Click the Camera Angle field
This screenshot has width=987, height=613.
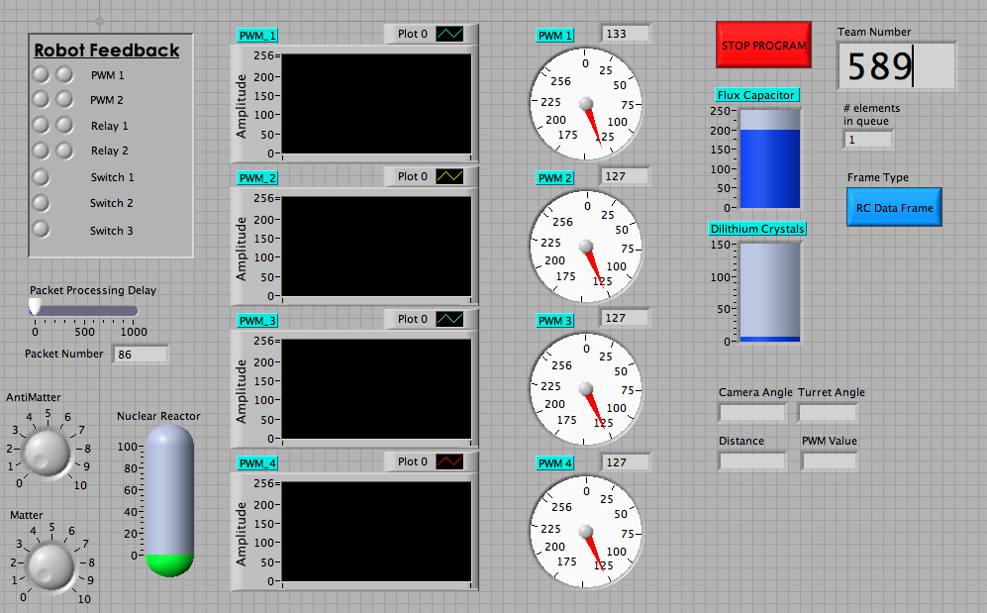coord(752,413)
